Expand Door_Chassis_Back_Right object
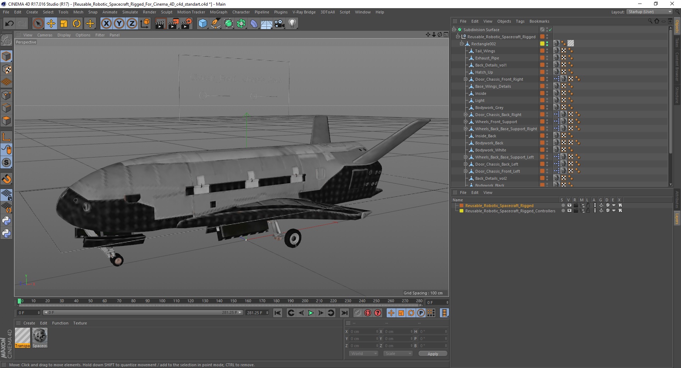The width and height of the screenshot is (681, 368). [x=466, y=115]
